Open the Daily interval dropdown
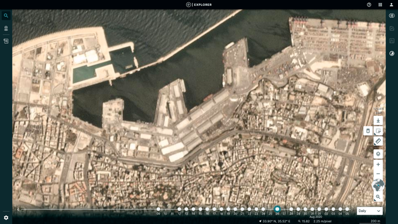Viewport: 398px width, 224px height. (x=369, y=211)
